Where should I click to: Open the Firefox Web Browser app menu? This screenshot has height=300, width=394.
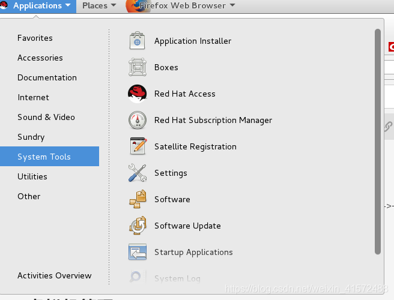181,6
